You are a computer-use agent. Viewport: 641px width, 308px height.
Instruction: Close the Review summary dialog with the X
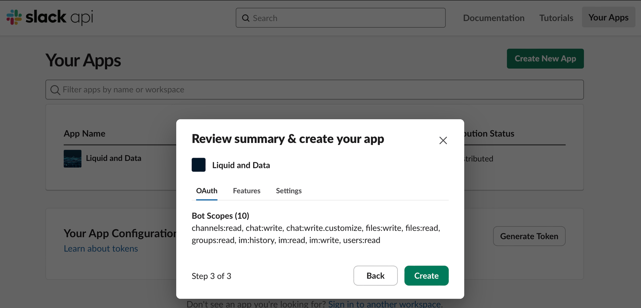443,140
